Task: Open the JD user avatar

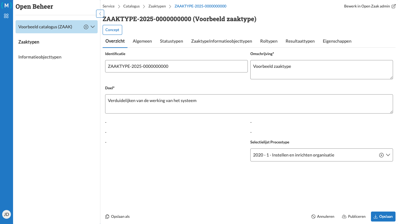Action: (x=6, y=214)
